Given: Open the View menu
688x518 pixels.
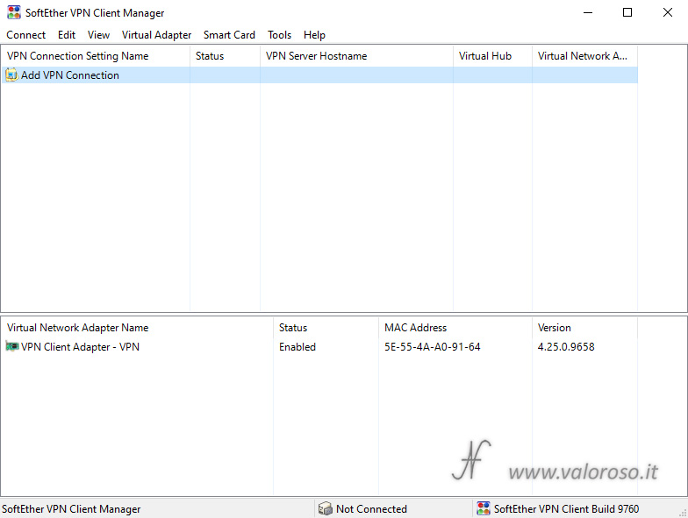Looking at the screenshot, I should [98, 35].
